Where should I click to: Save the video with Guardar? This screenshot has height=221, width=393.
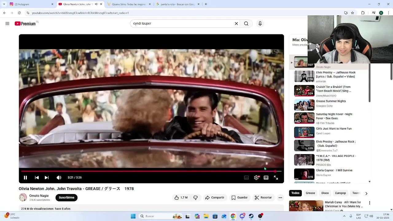(239, 197)
